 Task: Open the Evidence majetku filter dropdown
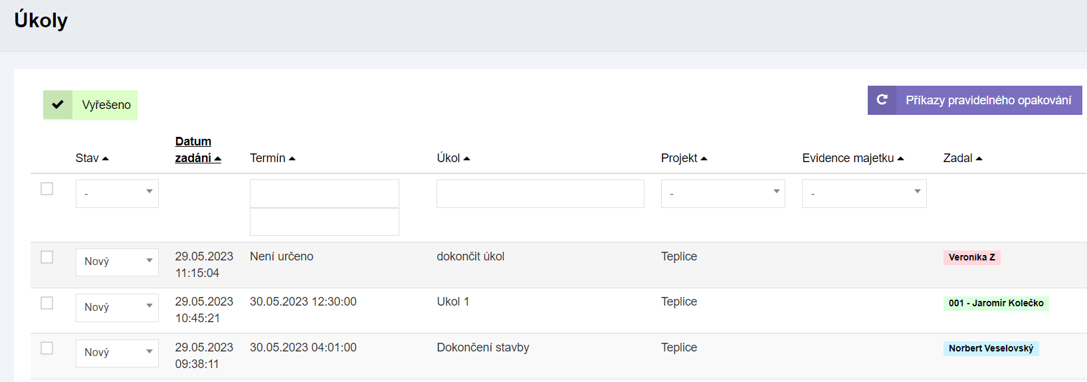tap(864, 193)
